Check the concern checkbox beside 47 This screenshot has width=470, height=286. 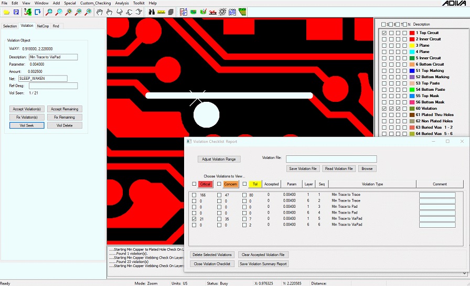pos(219,195)
